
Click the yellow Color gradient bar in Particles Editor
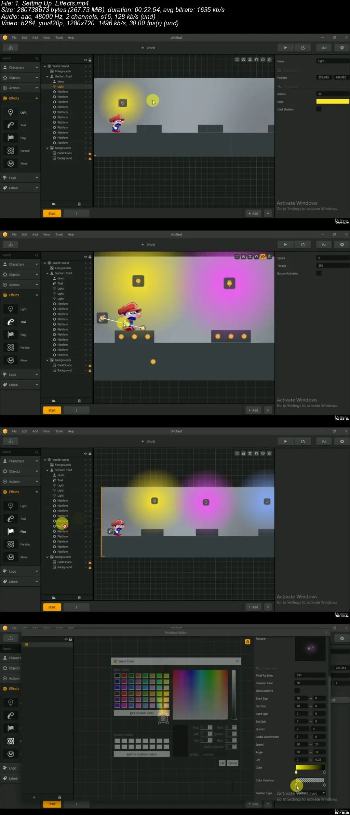[310, 767]
